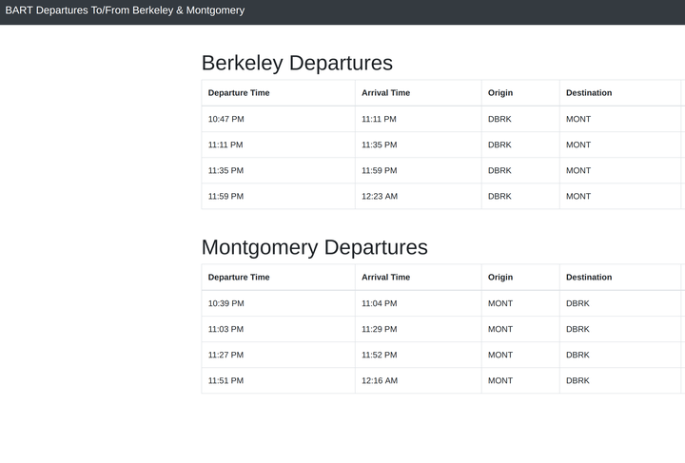Screen dimensions: 685x463
Task: Click Arrival Time header in Berkeley table
Action: point(385,93)
